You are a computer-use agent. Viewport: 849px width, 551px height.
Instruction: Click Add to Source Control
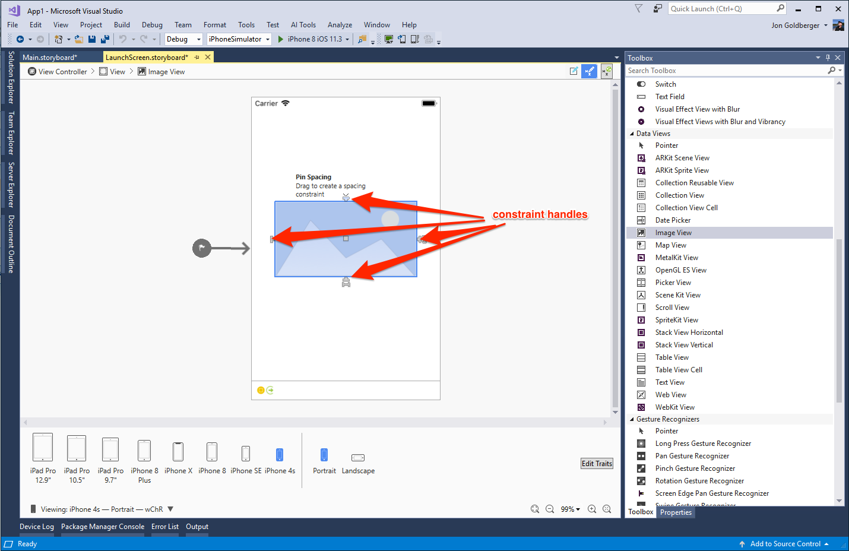coord(785,544)
